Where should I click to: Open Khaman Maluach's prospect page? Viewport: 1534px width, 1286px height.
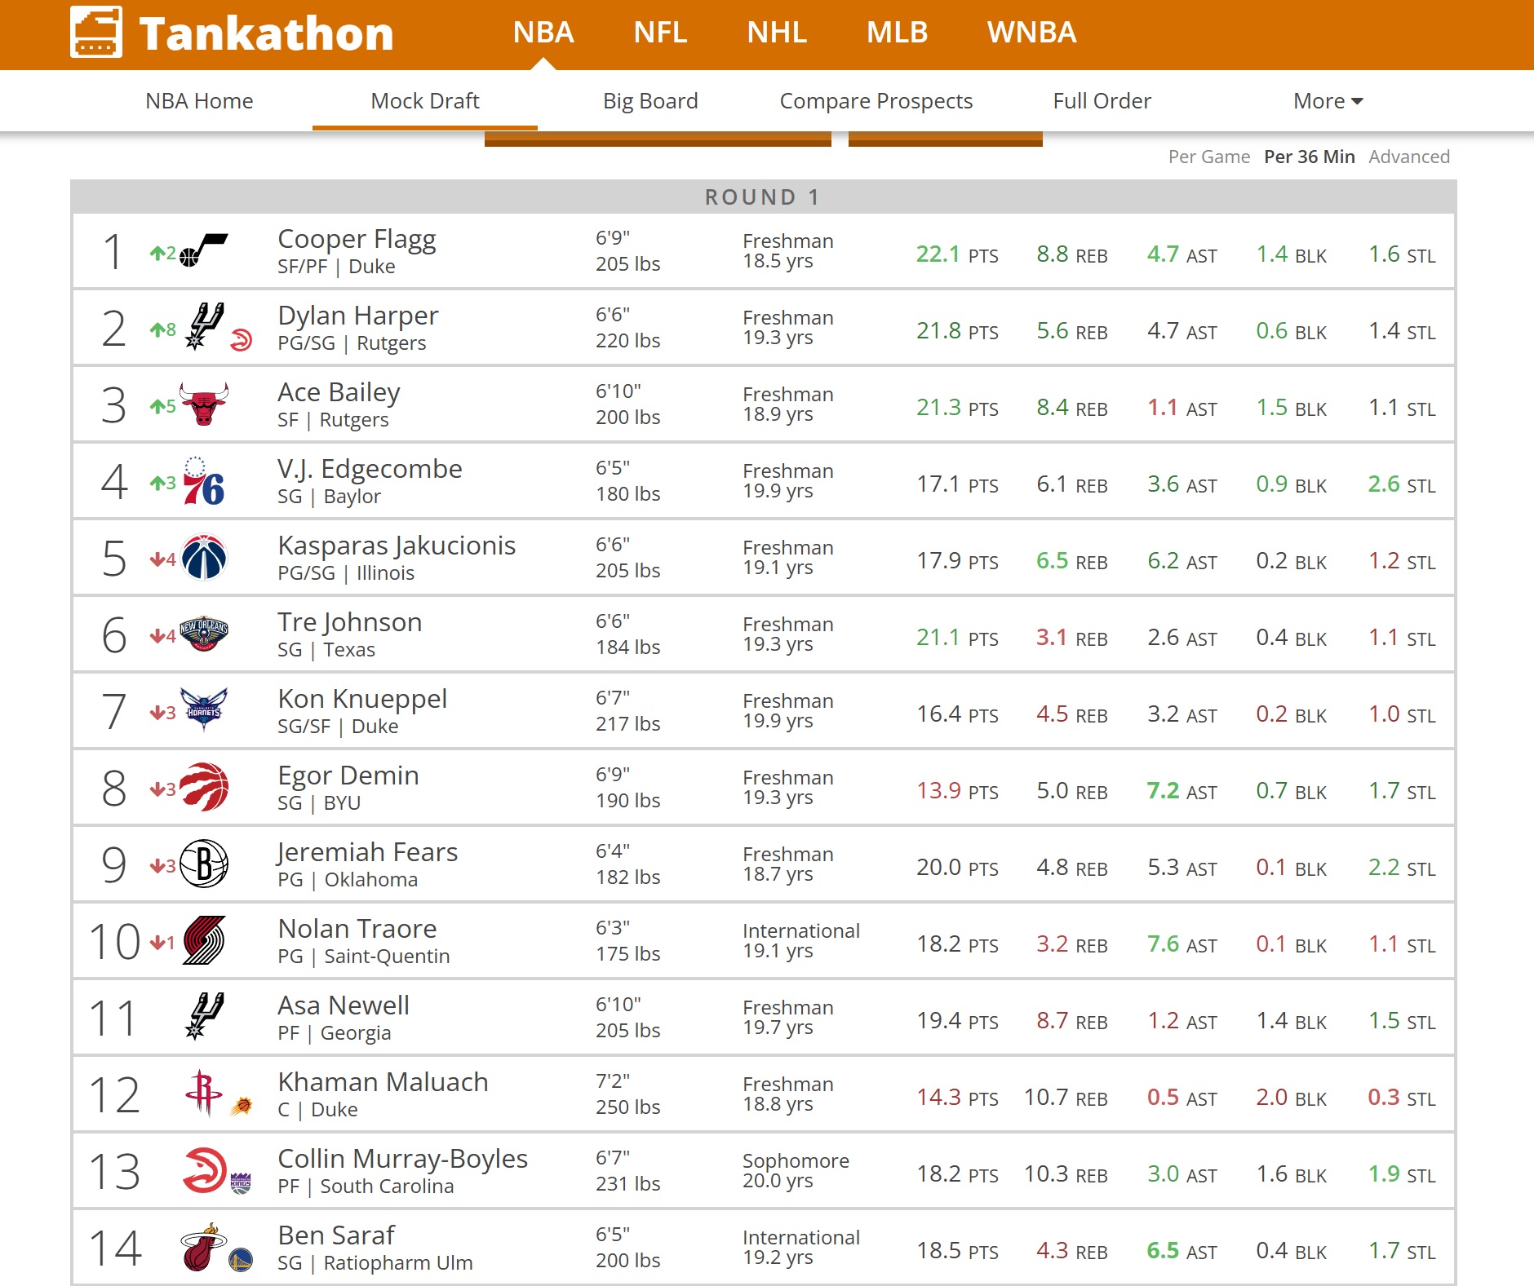[x=383, y=1082]
